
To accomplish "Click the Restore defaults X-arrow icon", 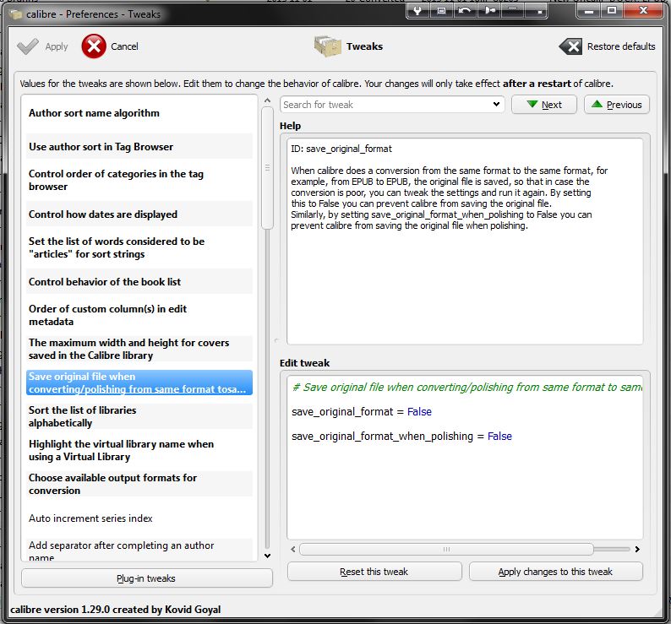I will pos(570,46).
